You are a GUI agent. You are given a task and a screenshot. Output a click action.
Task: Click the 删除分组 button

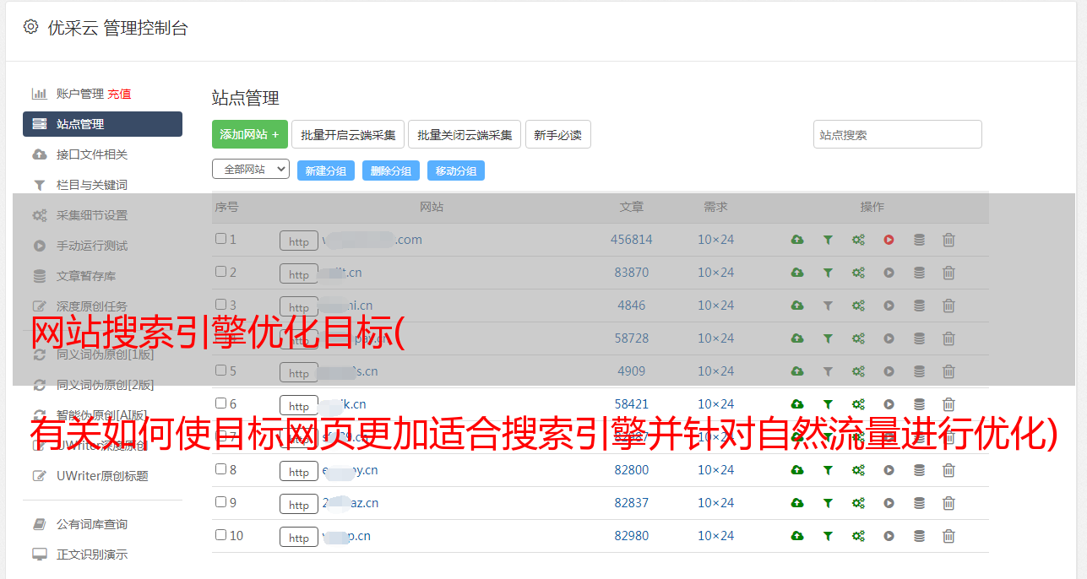click(391, 170)
